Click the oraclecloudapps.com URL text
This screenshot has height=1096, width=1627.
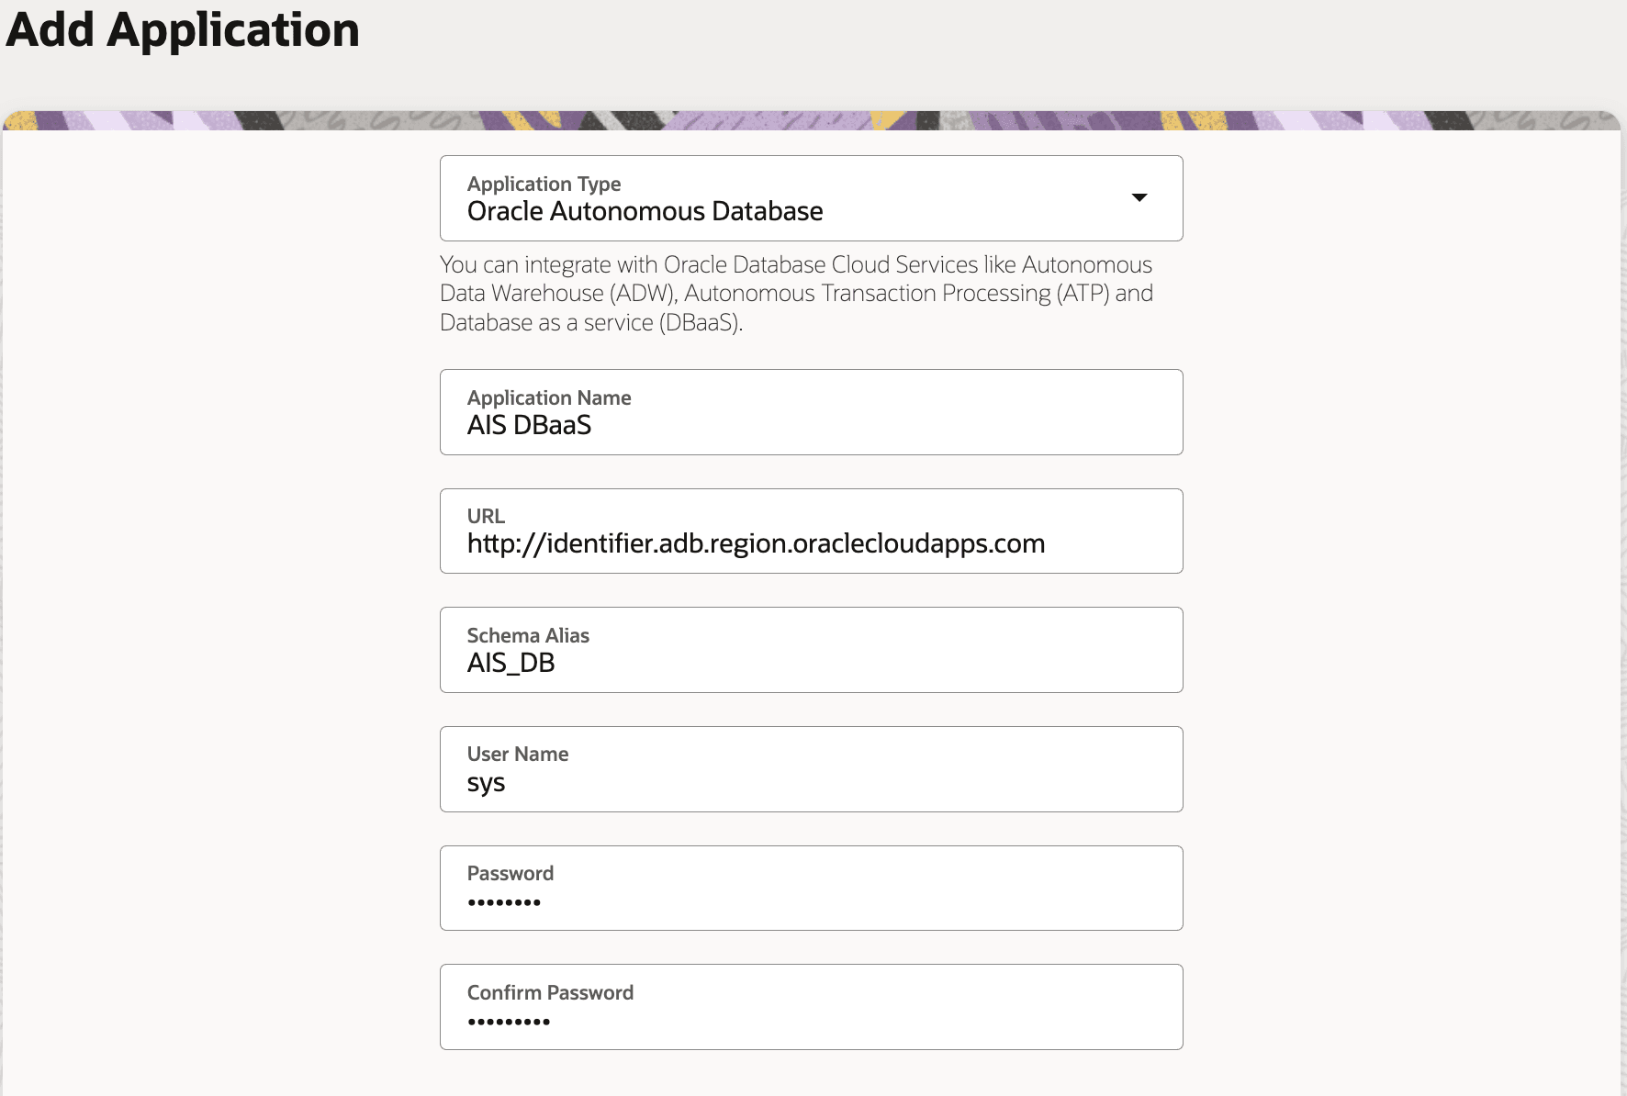756,543
